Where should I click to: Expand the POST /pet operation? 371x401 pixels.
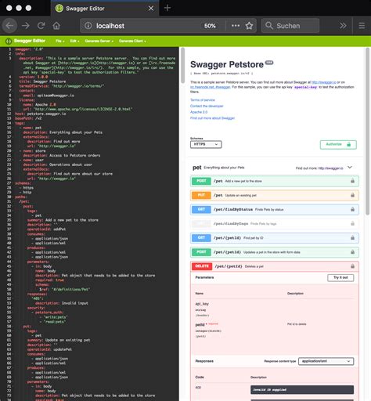[x=274, y=181]
